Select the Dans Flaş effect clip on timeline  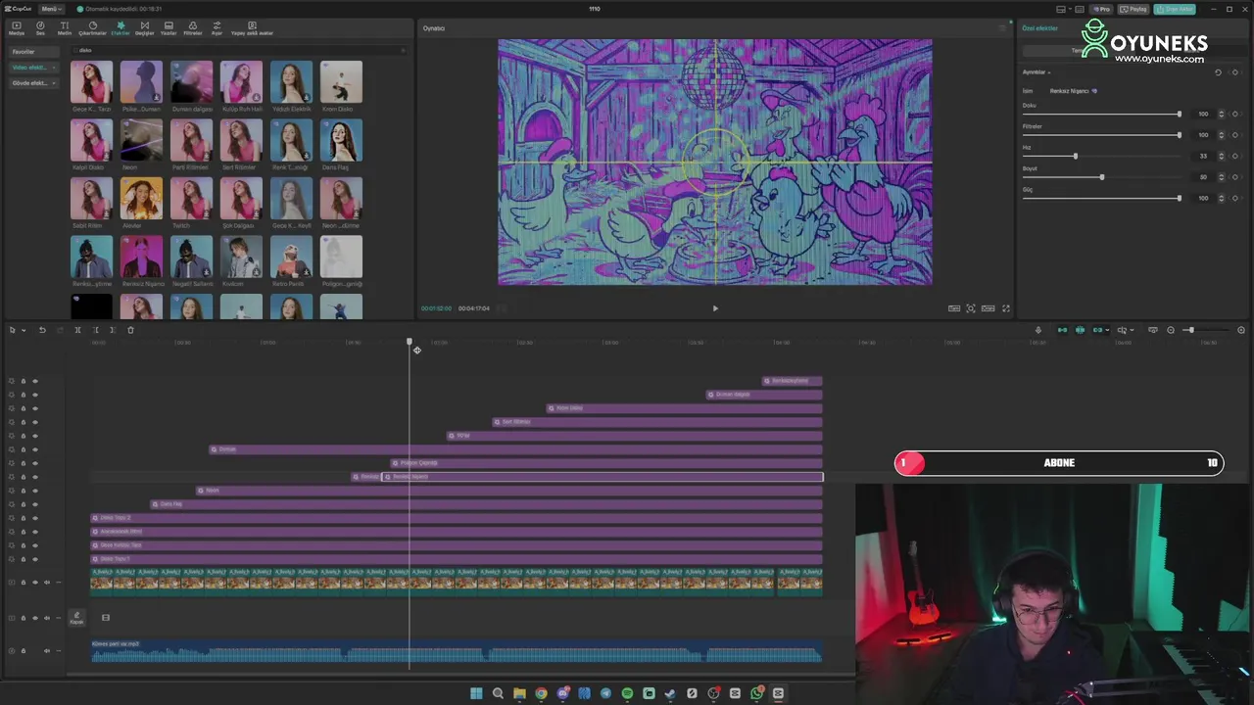point(487,504)
